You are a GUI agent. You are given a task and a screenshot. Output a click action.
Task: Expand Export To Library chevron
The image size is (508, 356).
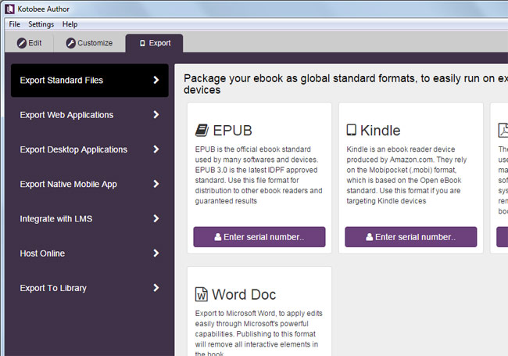(156, 288)
